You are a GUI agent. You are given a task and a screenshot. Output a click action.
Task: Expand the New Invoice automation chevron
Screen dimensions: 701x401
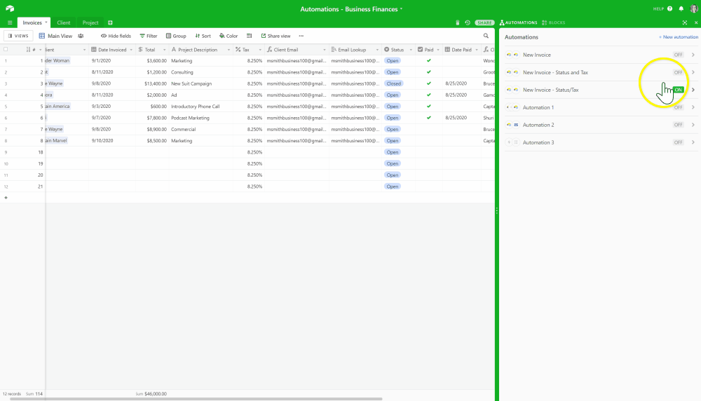point(693,55)
